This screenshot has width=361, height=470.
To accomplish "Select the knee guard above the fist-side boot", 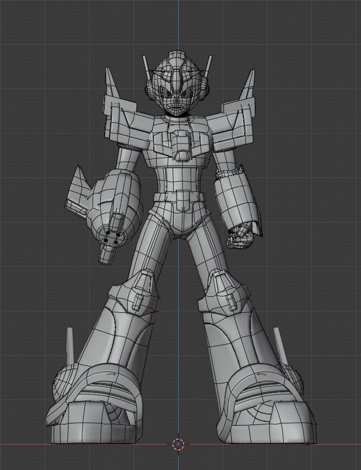I will [224, 293].
